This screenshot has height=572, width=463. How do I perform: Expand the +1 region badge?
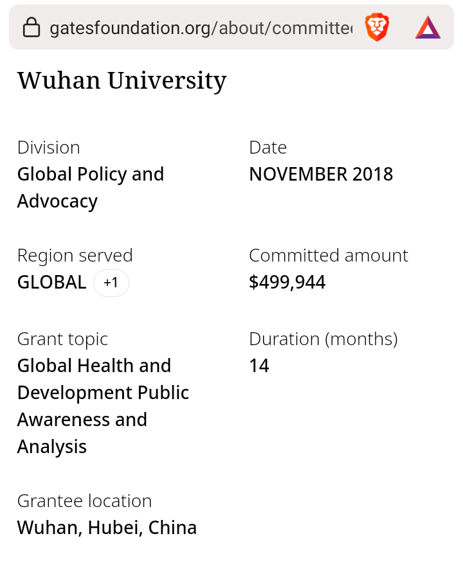point(111,283)
